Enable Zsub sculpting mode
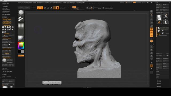Image resolution: width=171 pixels, height=96 pixels. (78, 7)
